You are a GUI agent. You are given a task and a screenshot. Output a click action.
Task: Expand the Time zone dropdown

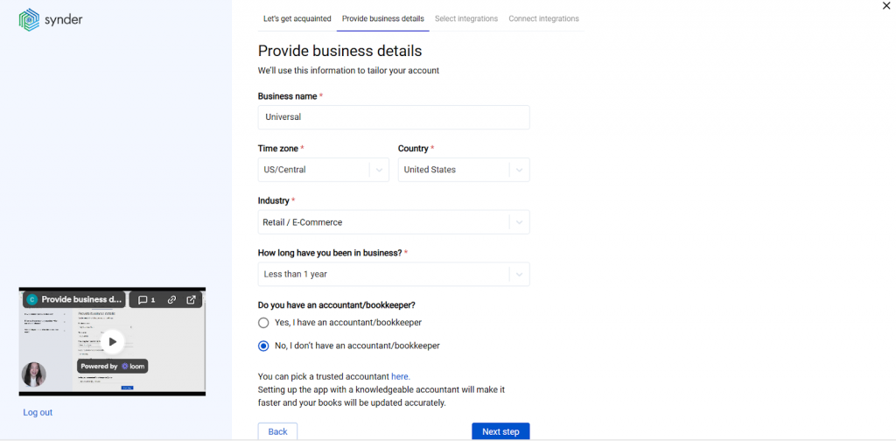(x=379, y=170)
